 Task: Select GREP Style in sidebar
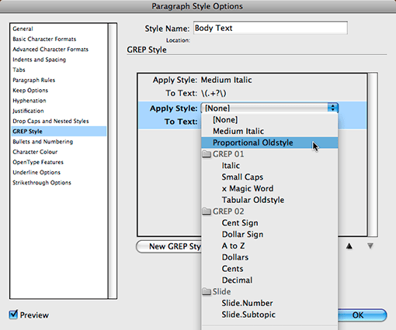[x=59, y=131]
